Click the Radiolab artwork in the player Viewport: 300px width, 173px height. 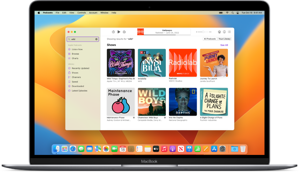(140, 32)
